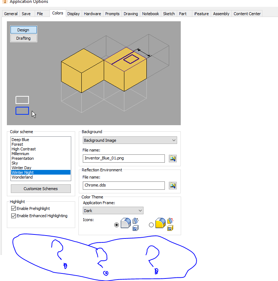Image resolution: width=278 pixels, height=281 pixels.
Task: Click the Customize Schemes button
Action: pyautogui.click(x=41, y=189)
